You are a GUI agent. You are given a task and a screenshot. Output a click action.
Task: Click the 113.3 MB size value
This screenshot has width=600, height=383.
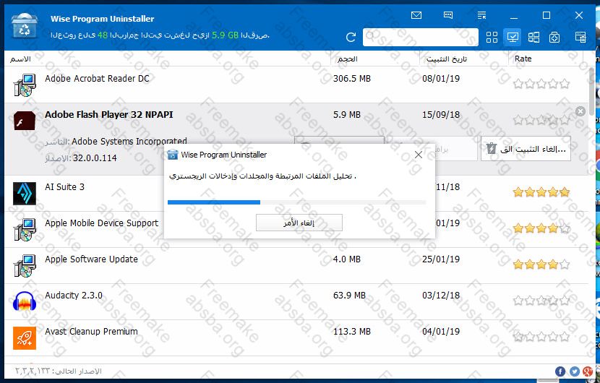coord(351,332)
